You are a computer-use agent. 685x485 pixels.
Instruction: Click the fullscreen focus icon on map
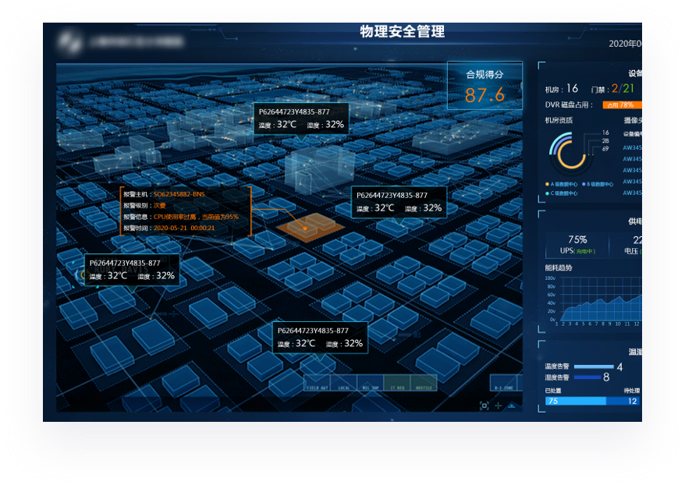point(484,405)
